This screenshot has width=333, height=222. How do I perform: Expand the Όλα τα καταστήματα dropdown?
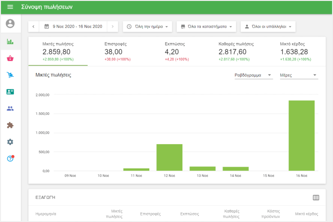pos(206,27)
